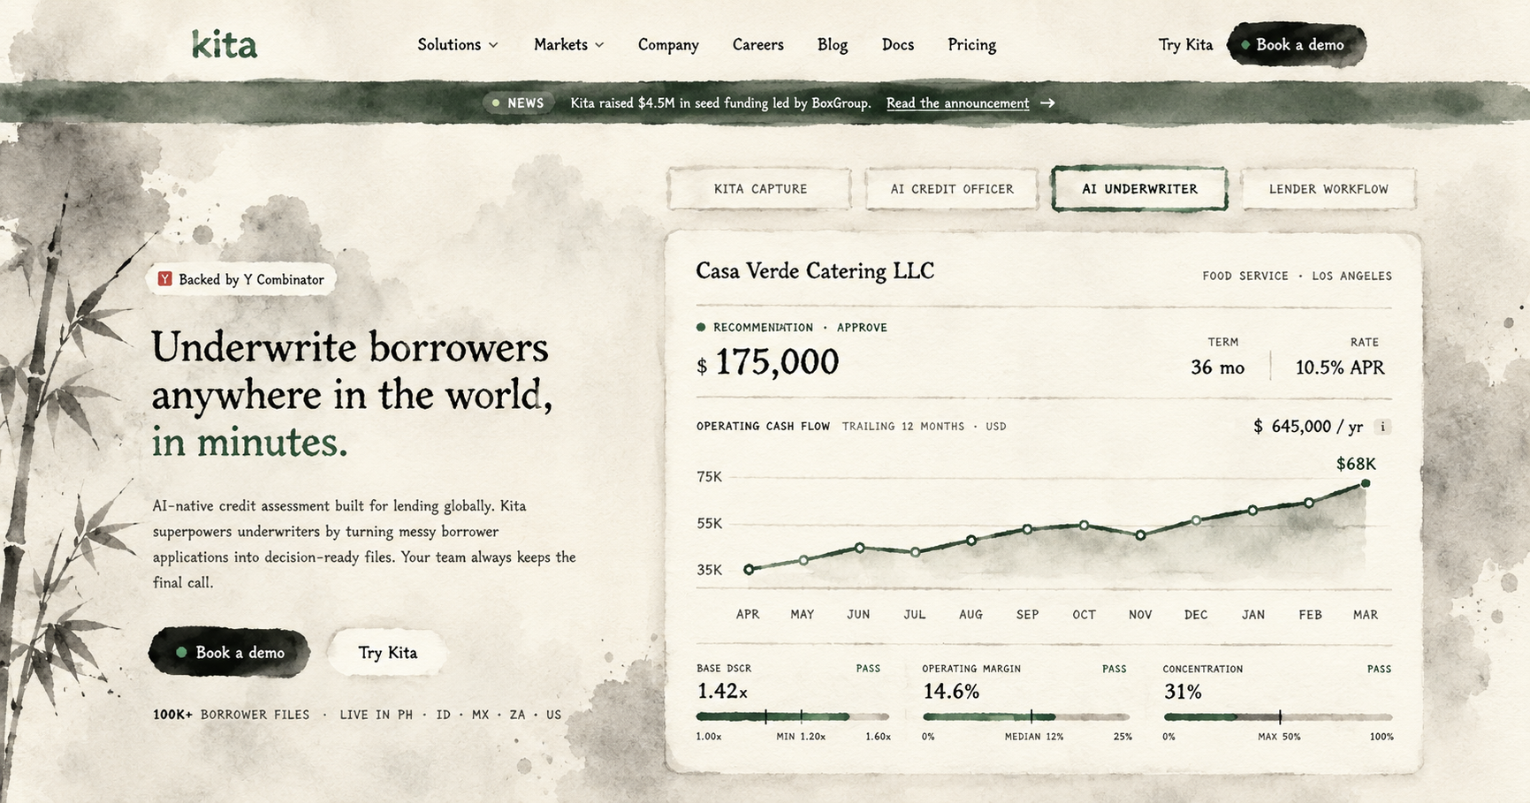The image size is (1530, 803).
Task: Click the arrow after Read the announcement
Action: click(1047, 103)
